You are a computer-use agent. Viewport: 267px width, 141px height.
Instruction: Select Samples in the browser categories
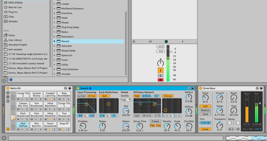13,21
